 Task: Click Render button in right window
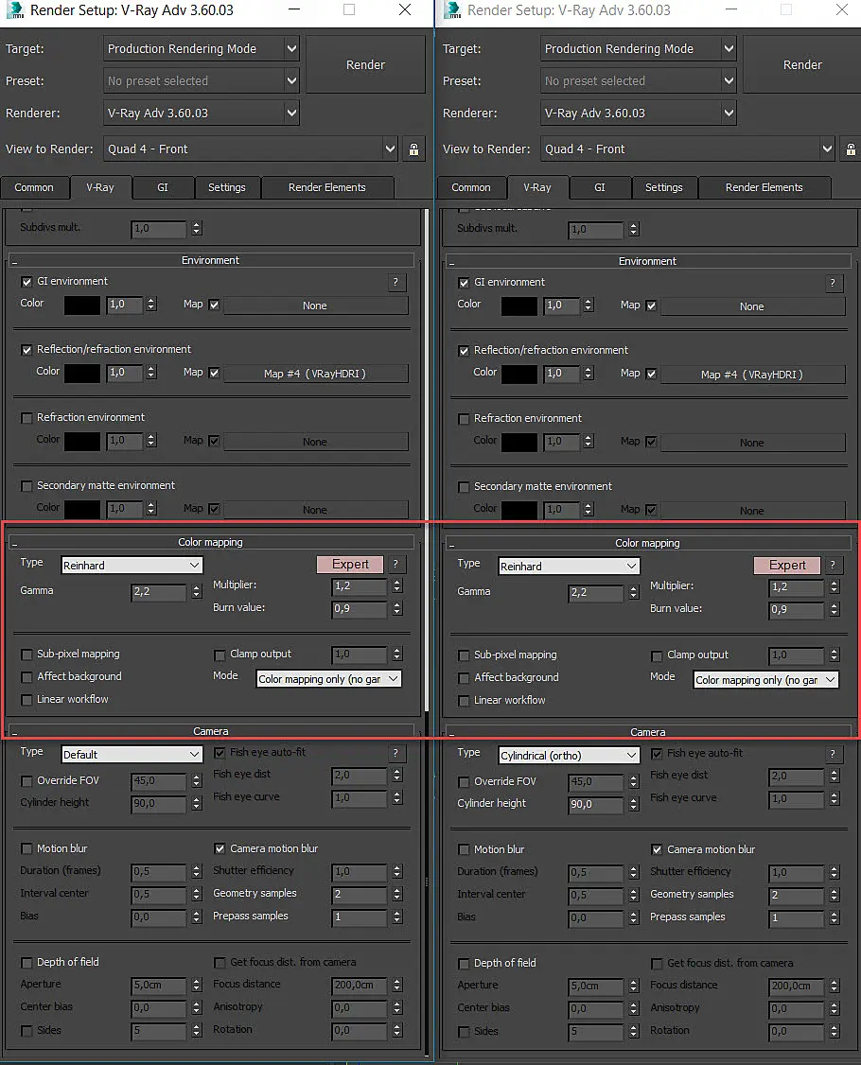pos(802,64)
